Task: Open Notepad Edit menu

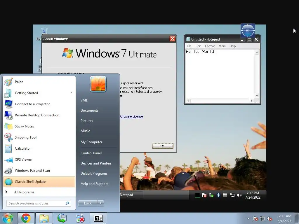Action: (198, 46)
